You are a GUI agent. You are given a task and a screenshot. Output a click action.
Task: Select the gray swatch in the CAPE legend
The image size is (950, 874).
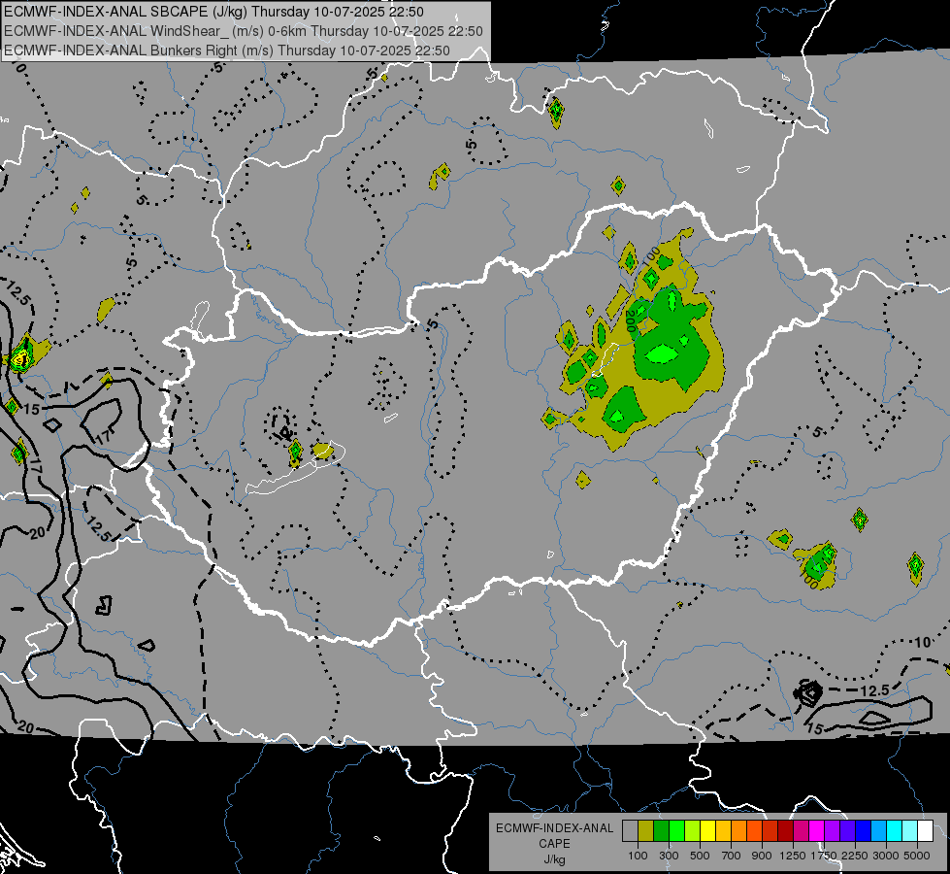(630, 831)
